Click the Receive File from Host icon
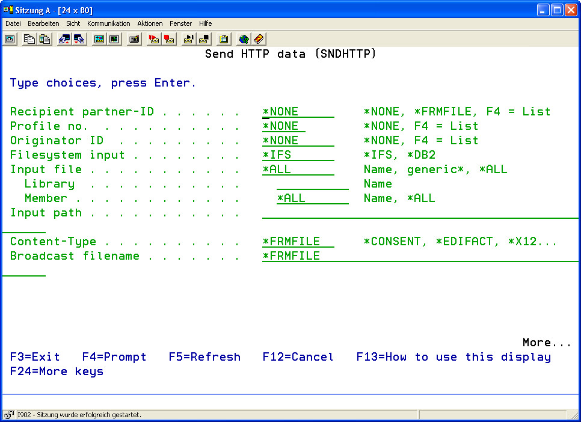Image resolution: width=581 pixels, height=422 pixels. [x=79, y=39]
